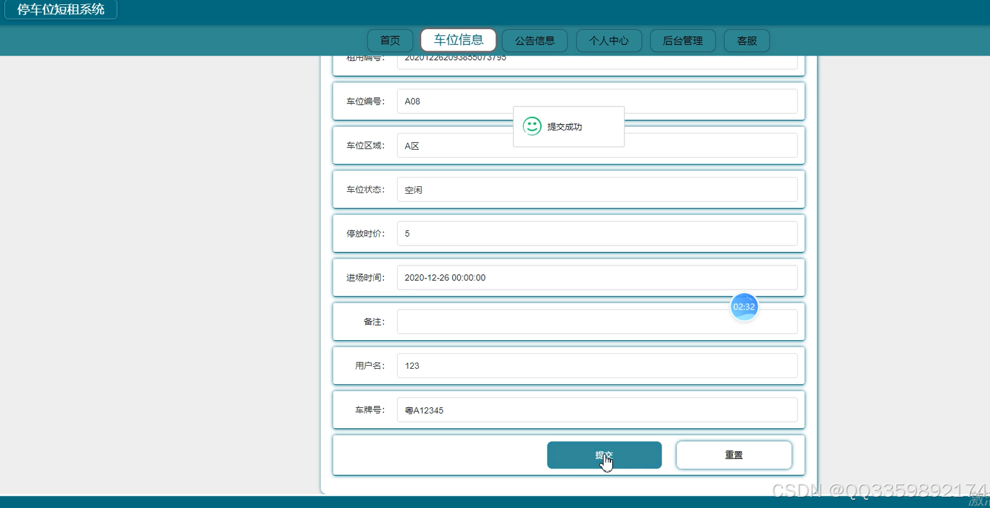Click the 车牌号: label
This screenshot has width=990, height=508.
(x=370, y=410)
